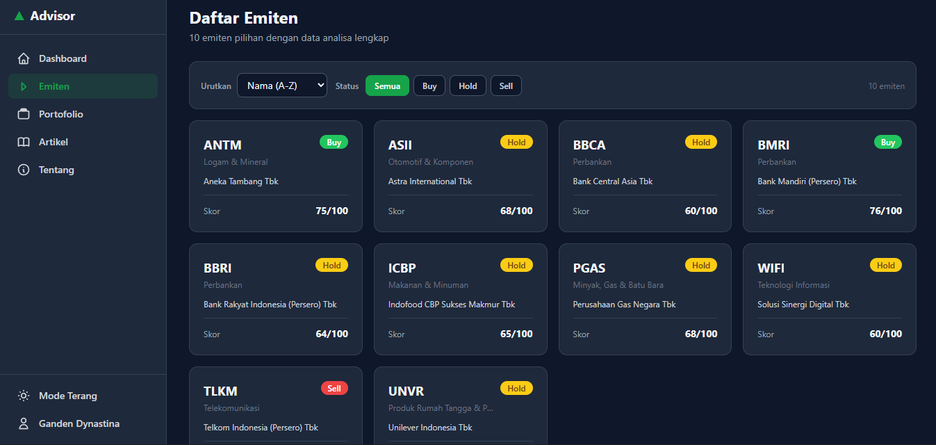Click the Hold badge on UNVR card
This screenshot has height=445, width=936.
516,388
